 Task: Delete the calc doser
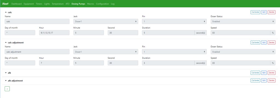click(x=272, y=12)
